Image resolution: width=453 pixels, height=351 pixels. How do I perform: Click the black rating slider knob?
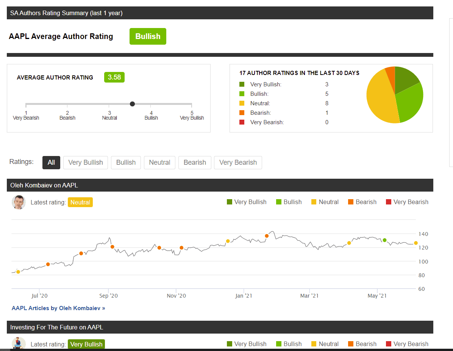tap(132, 104)
